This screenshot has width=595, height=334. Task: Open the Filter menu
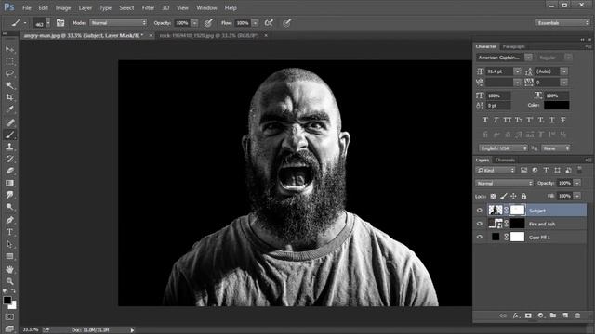(148, 7)
